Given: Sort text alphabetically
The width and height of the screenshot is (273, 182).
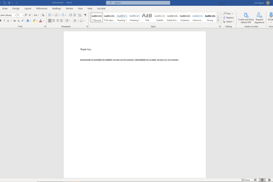Looking at the screenshot, I should click(80, 15).
